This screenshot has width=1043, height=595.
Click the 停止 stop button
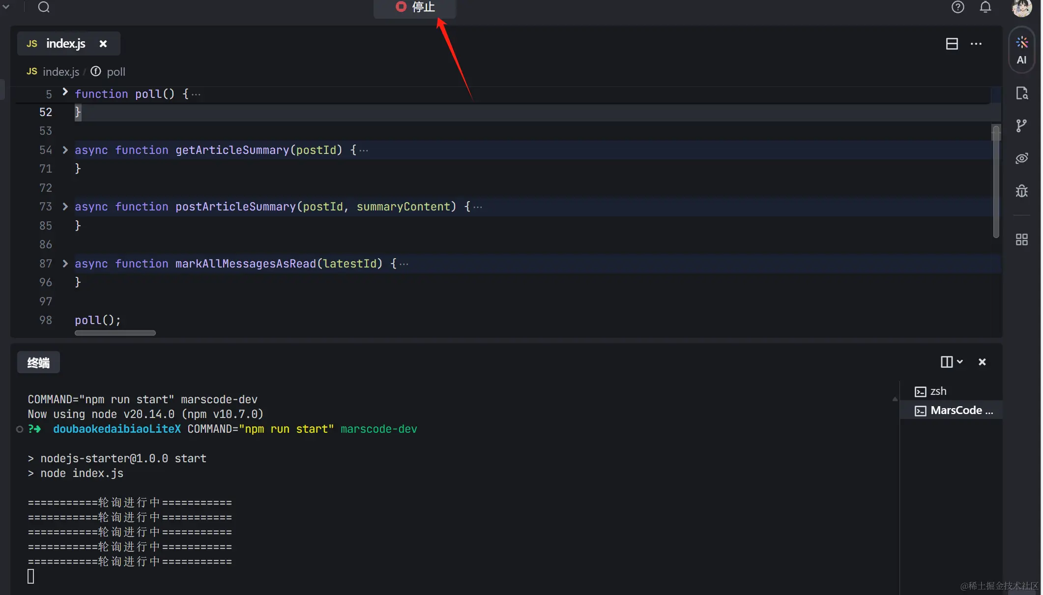pos(415,7)
